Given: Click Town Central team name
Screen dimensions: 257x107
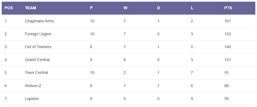Looking at the screenshot, I should pyautogui.click(x=36, y=73).
